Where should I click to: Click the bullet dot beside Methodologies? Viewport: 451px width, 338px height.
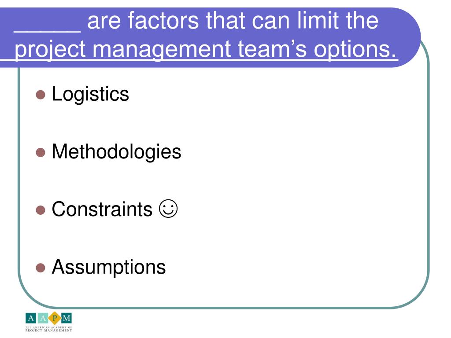click(41, 152)
